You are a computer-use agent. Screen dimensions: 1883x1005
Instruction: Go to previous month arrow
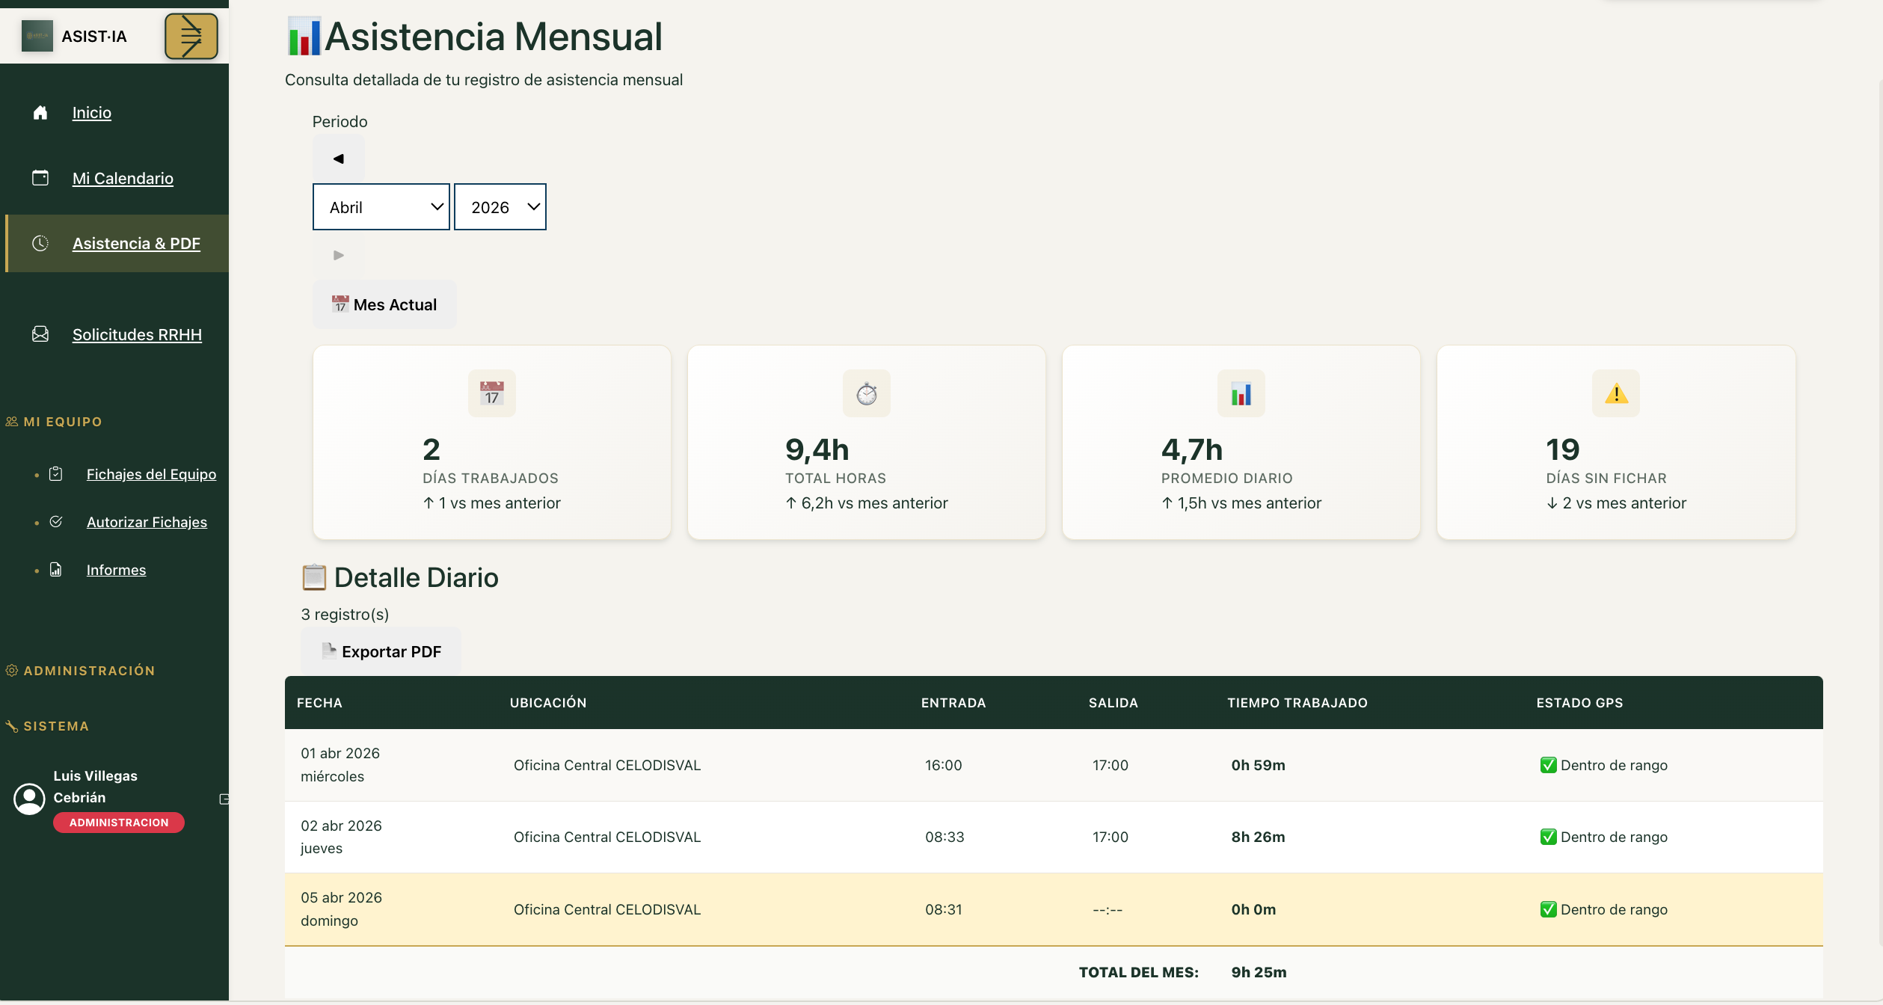[x=338, y=159]
